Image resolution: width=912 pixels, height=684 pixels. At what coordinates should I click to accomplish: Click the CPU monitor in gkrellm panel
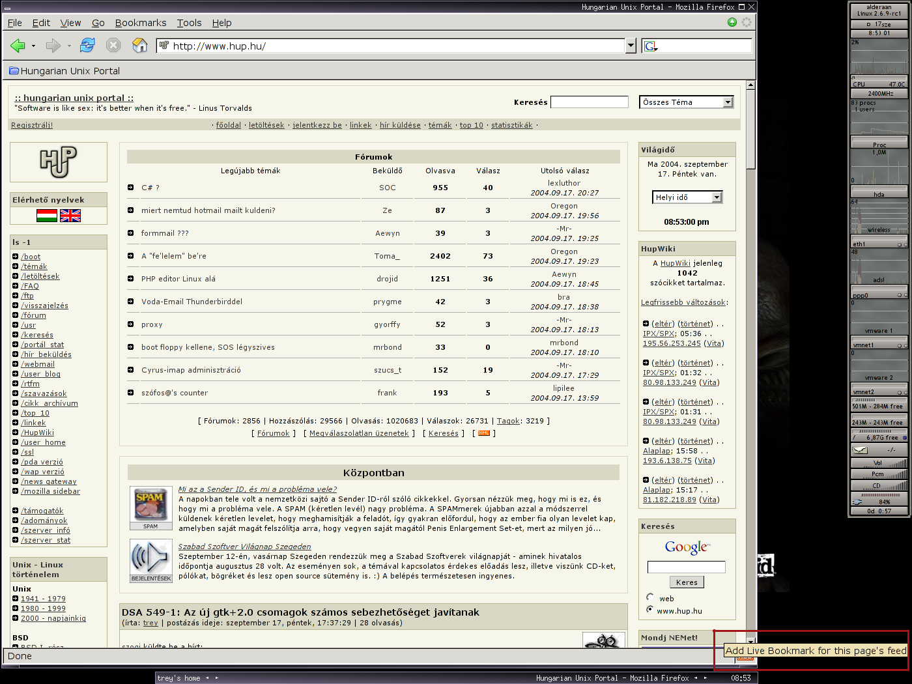879,63
